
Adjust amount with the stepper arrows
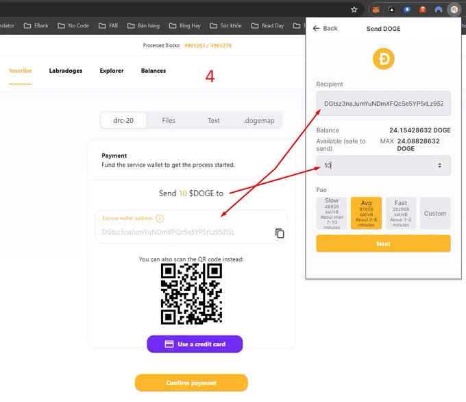click(439, 165)
